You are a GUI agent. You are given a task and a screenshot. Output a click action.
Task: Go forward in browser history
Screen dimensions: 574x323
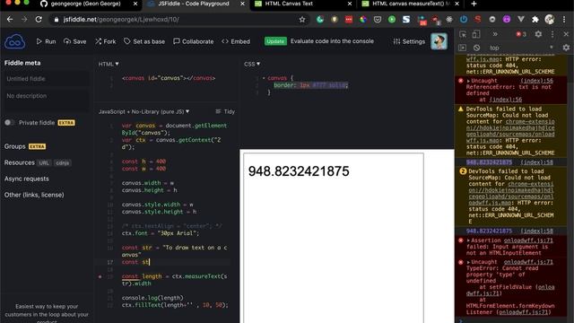coord(24,20)
